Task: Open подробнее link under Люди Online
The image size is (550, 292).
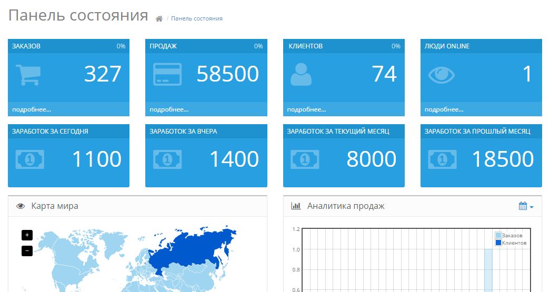Action: coord(444,109)
